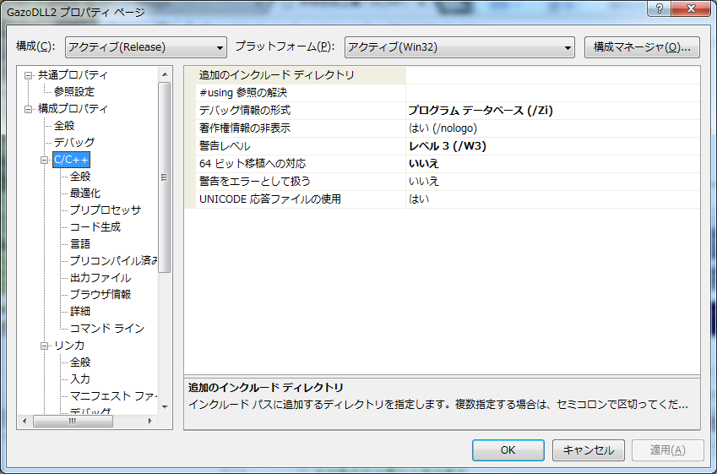Viewport: 717px width, 474px height.
Task: Select コマンド ライン under C/C++
Action: click(x=106, y=328)
